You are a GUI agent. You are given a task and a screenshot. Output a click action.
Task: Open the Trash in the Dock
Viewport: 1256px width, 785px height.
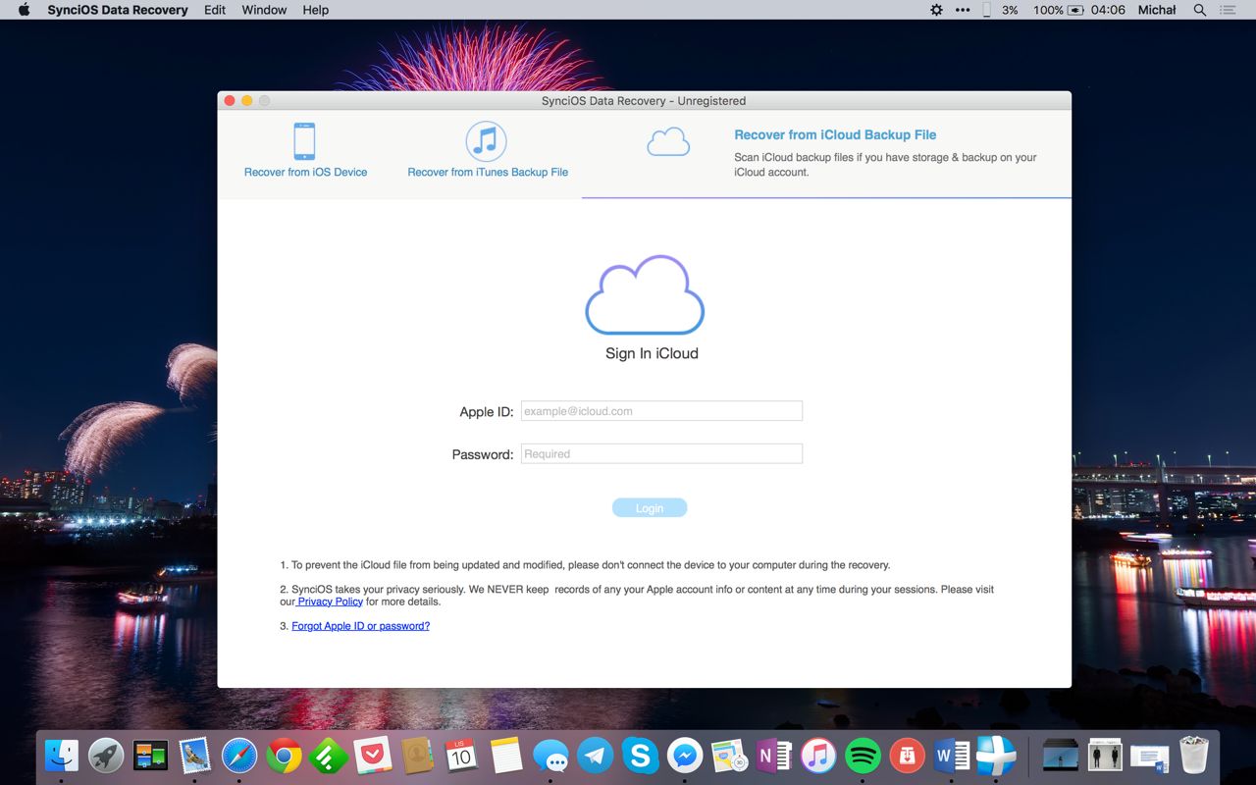click(x=1194, y=756)
